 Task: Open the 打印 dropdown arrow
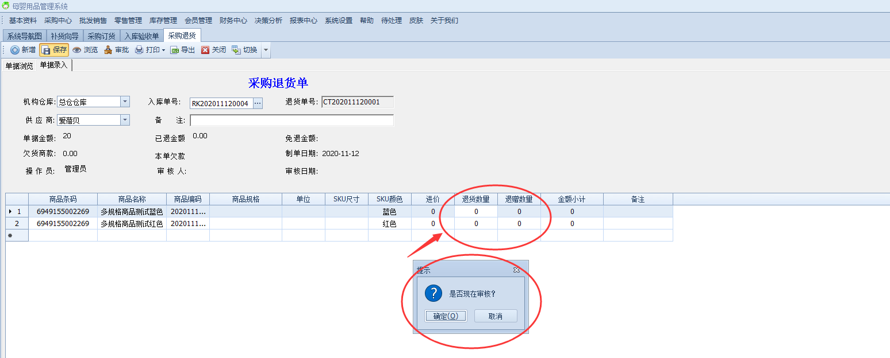coord(163,50)
